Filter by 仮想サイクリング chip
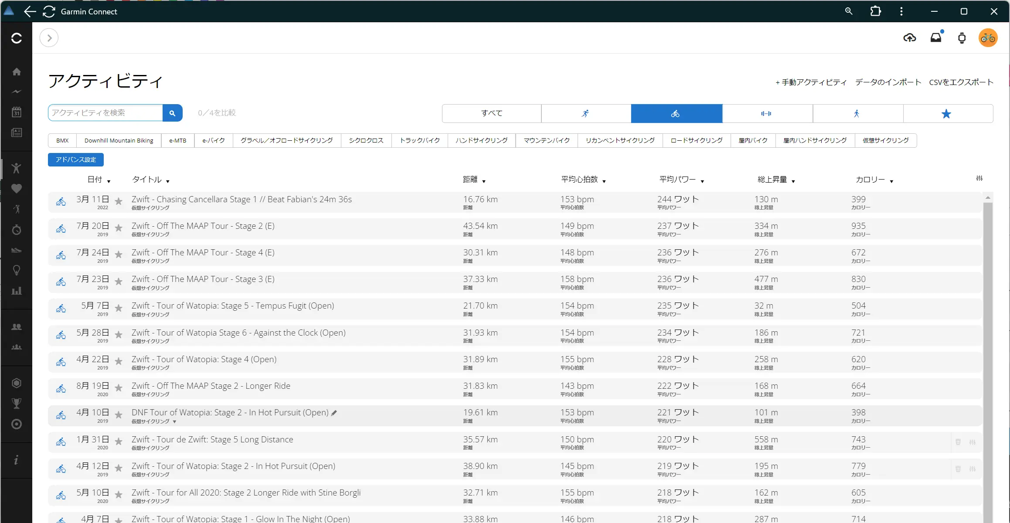The width and height of the screenshot is (1010, 523). tap(885, 140)
